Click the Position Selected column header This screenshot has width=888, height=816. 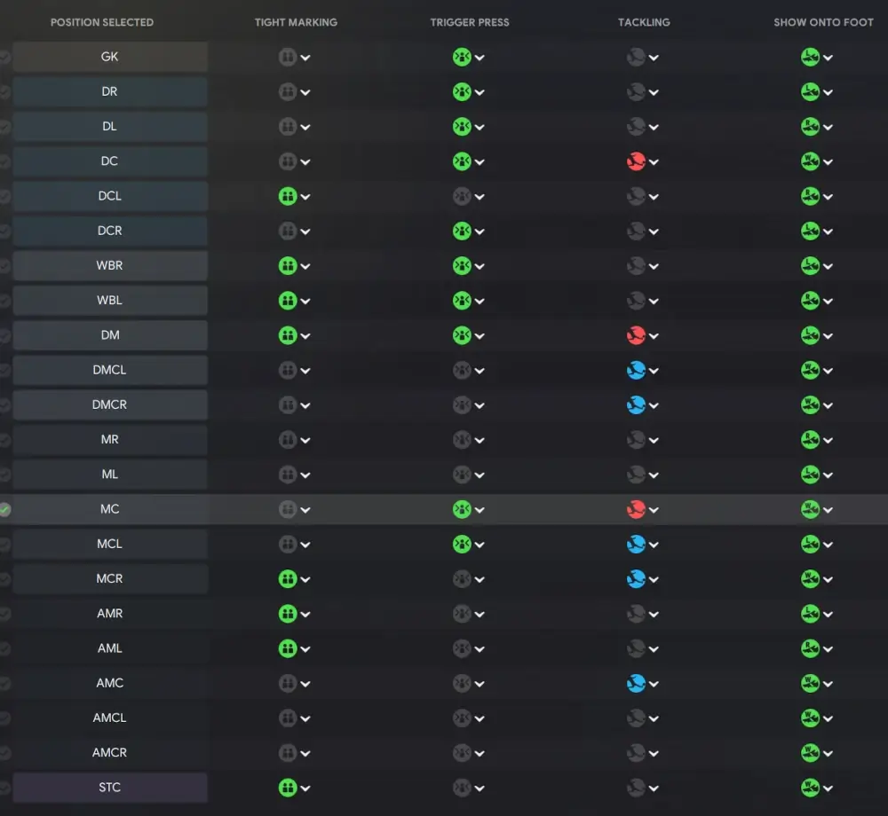pos(102,23)
